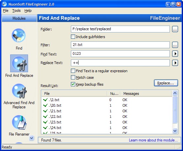The height and width of the screenshot is (151, 183).
Task: Expand the Replace Text arrow menu
Action: 175,63
